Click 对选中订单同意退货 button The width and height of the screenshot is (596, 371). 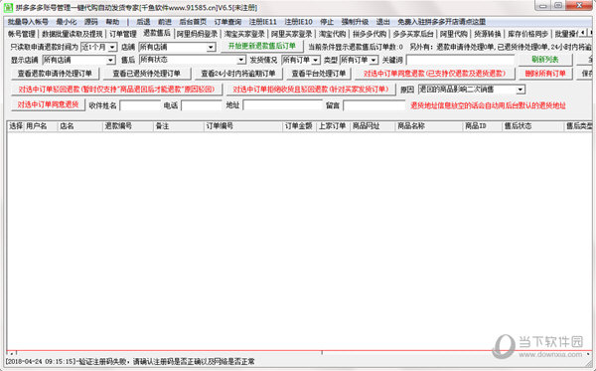tap(48, 104)
